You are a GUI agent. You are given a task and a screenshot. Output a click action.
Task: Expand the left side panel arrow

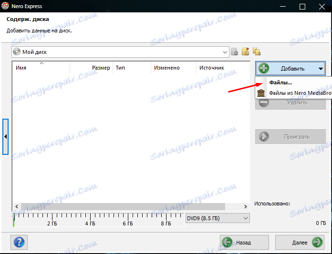tap(6, 137)
